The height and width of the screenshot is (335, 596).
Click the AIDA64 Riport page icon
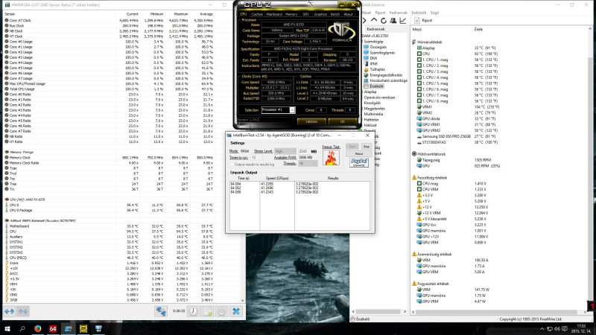pyautogui.click(x=417, y=20)
